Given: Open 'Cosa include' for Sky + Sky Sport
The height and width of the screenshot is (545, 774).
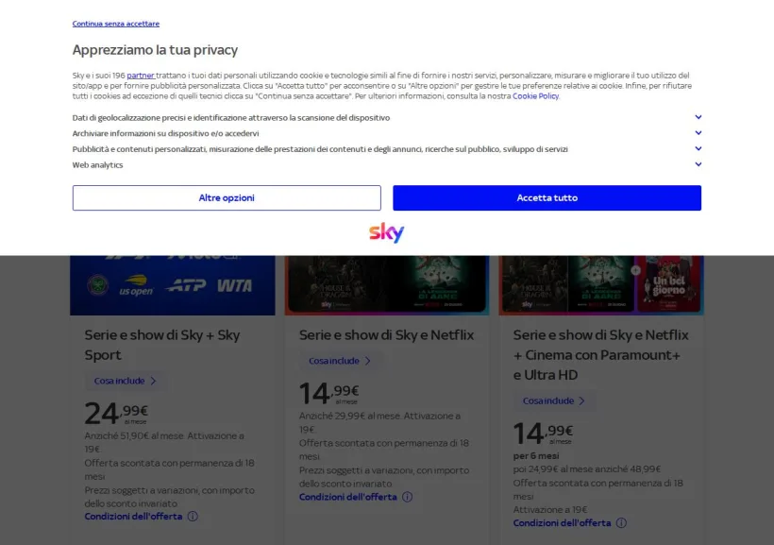Looking at the screenshot, I should pyautogui.click(x=125, y=381).
